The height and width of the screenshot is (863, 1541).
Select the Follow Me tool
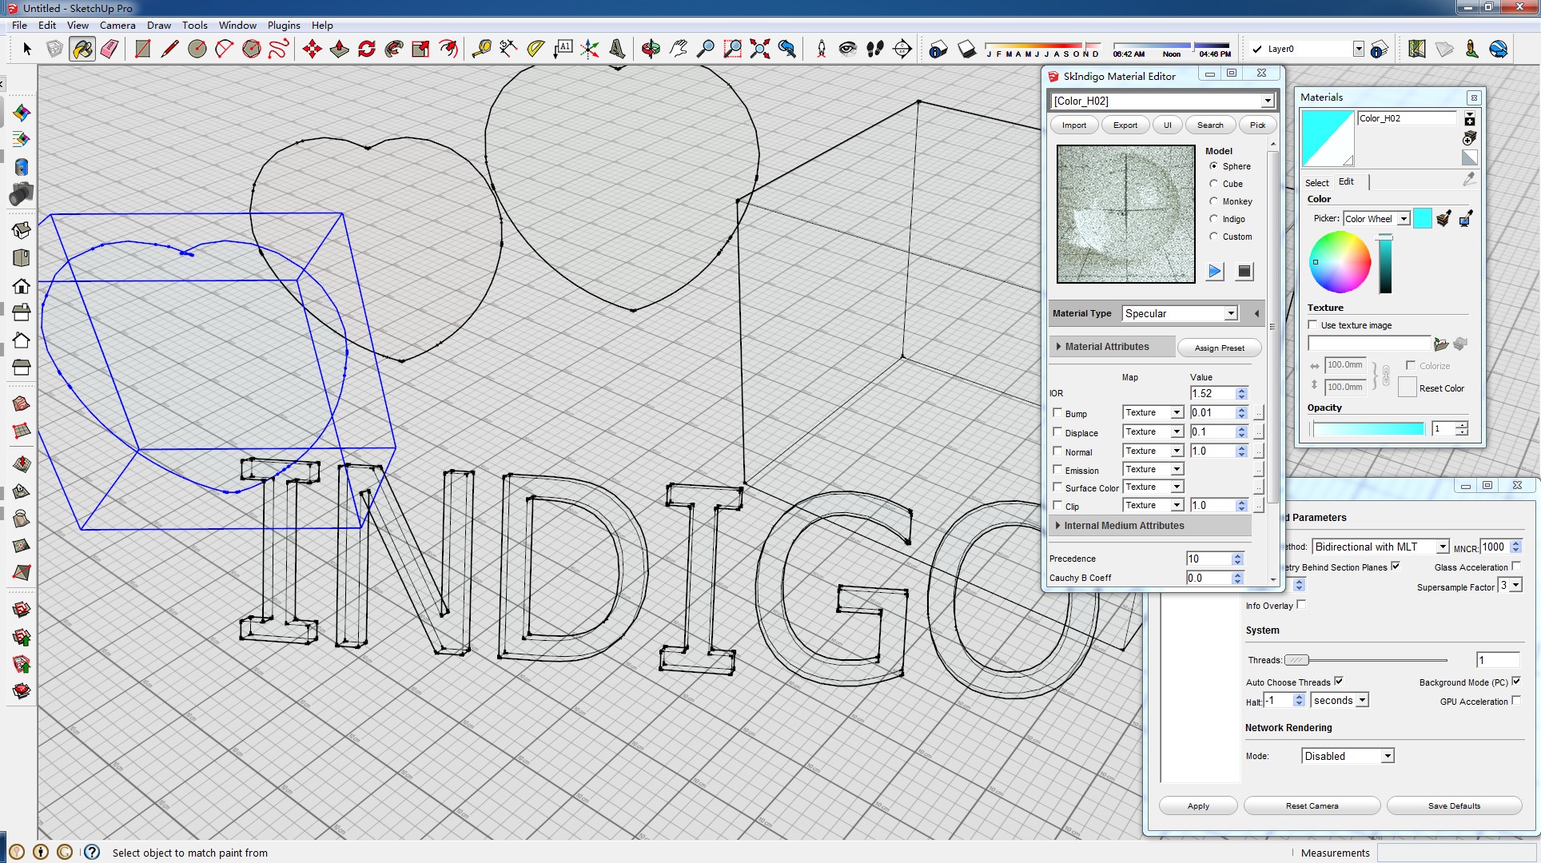pos(393,50)
